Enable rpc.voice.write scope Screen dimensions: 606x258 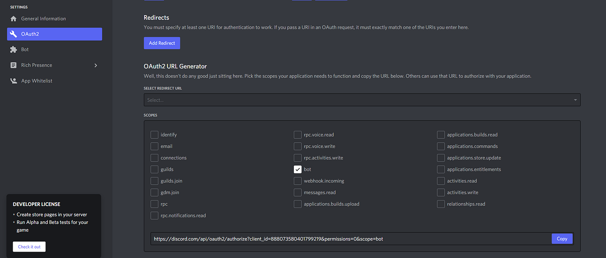tap(298, 147)
